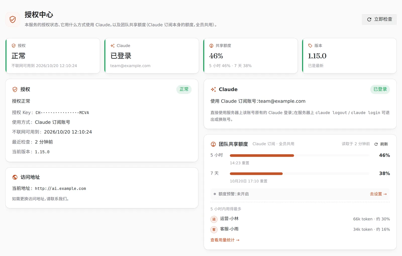402x256 pixels.
Task: Click team@example.com in Claude summary card
Action: coord(130,66)
